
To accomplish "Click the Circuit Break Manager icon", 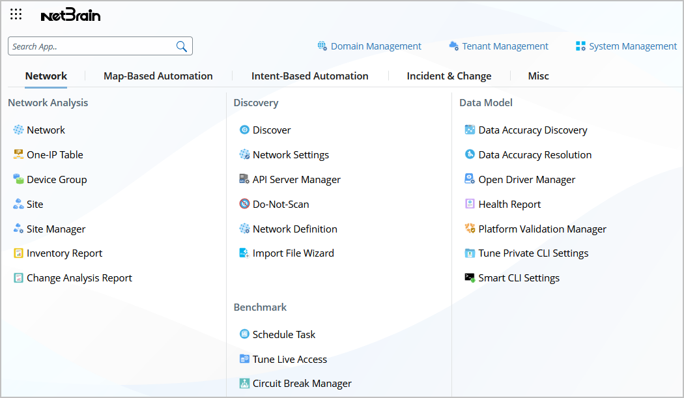I will (x=244, y=384).
